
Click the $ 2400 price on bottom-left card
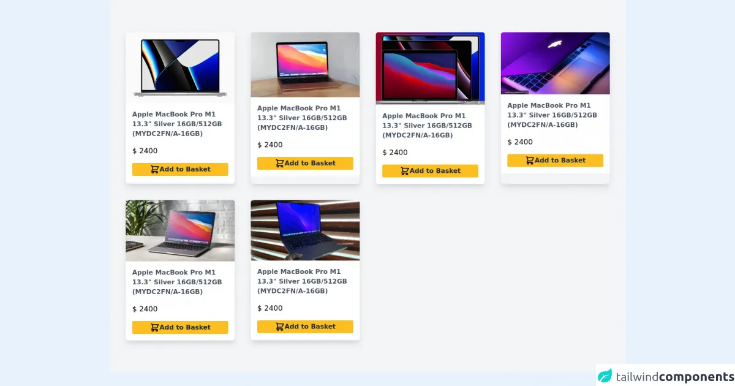[x=145, y=309]
